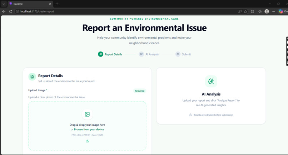Close the frontend tab
The height and width of the screenshot is (155, 288).
(50, 4)
